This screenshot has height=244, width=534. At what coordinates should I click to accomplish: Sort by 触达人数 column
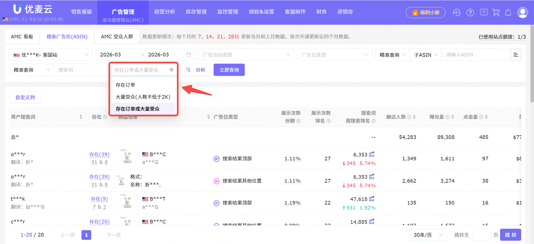coord(414,117)
